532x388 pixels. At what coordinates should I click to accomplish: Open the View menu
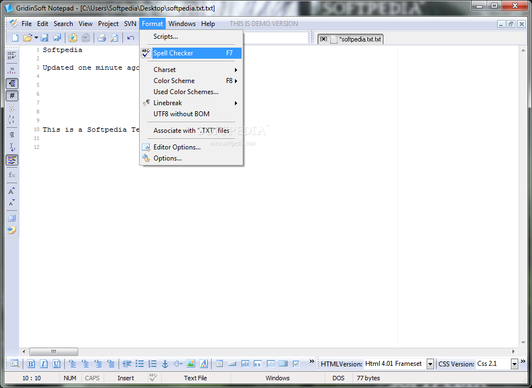[85, 24]
